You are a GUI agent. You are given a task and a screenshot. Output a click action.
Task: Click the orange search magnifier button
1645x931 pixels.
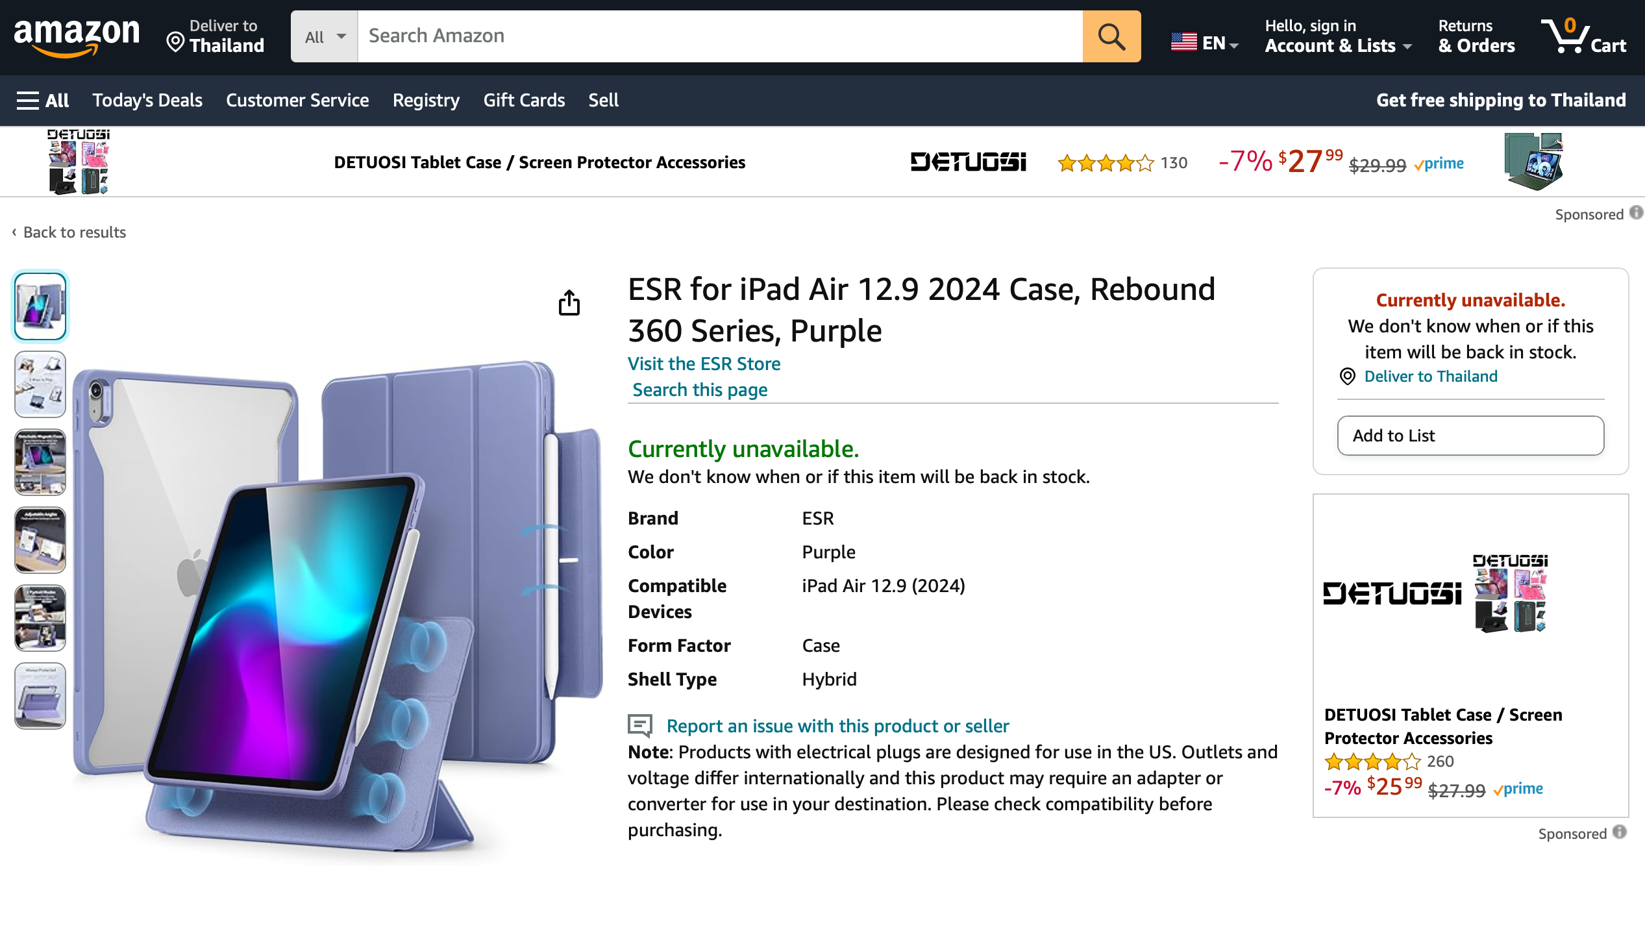pyautogui.click(x=1111, y=36)
